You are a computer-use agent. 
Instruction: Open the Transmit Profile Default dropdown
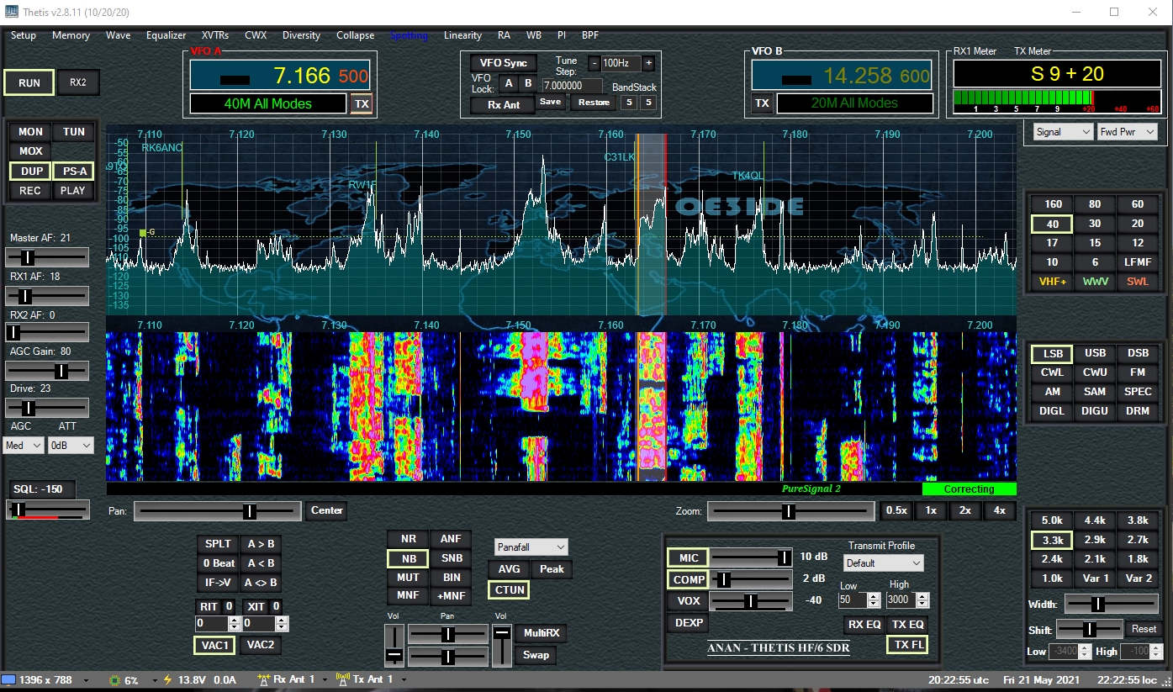[x=884, y=563]
